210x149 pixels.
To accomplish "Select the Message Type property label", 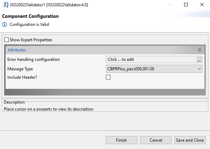I will click(20, 69).
